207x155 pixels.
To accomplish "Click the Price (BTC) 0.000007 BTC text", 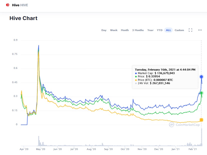I will [155, 80].
